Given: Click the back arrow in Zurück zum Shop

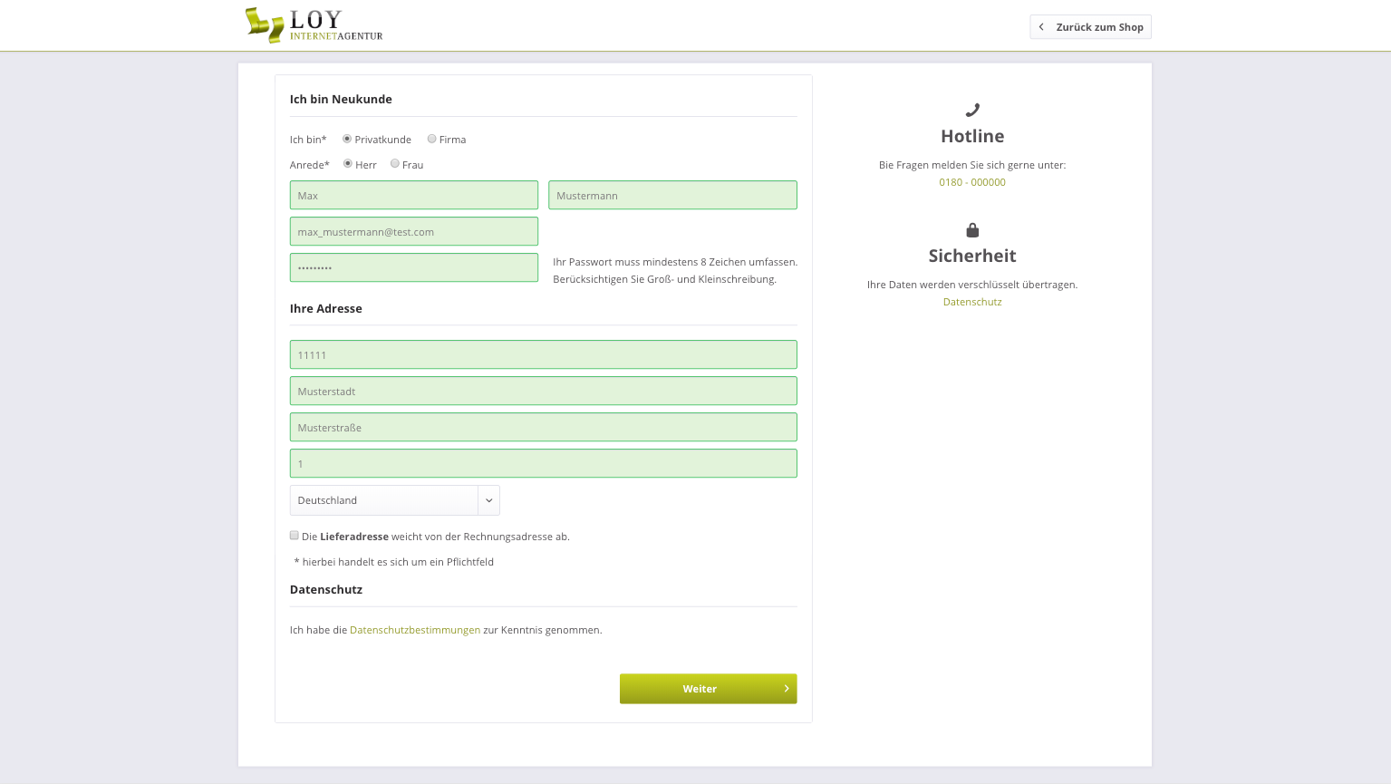Looking at the screenshot, I should (1041, 27).
